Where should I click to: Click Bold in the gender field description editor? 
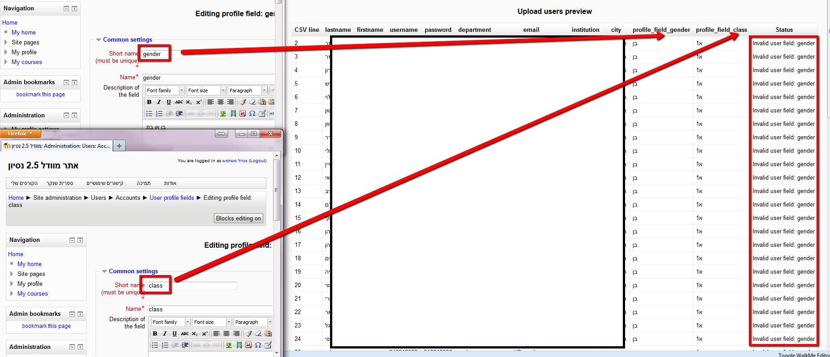149,102
